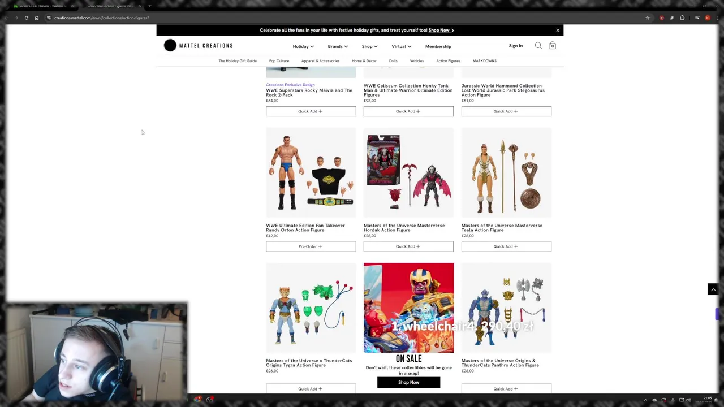Close the holiday gifts promo banner
724x407 pixels.
click(558, 30)
